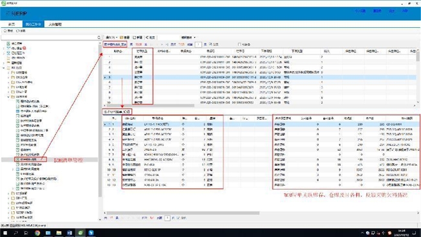This screenshot has width=421, height=237.
Task: Open the dropdown at the right of grid toolbar
Action: [x=188, y=38]
